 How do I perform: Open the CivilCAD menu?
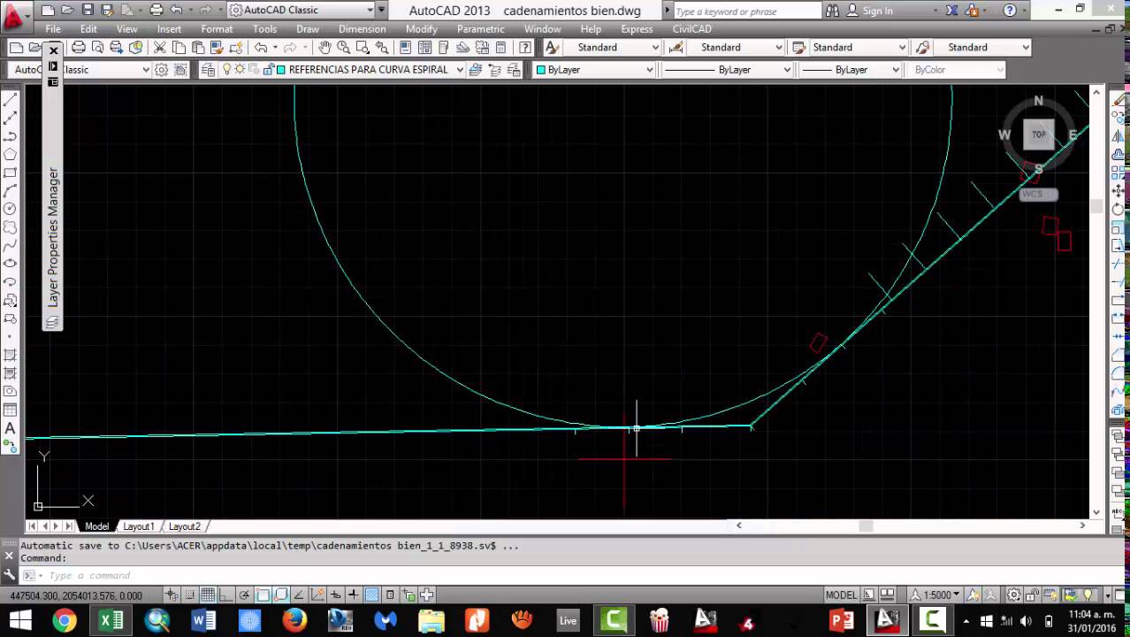click(692, 29)
